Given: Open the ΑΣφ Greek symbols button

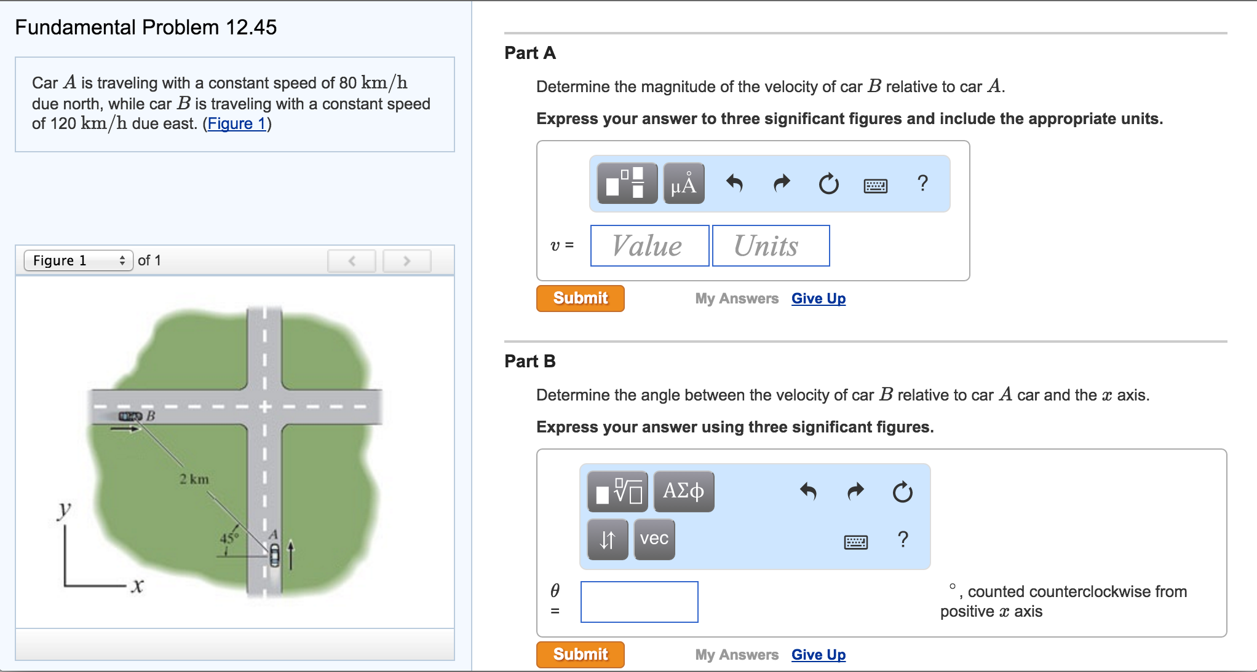Looking at the screenshot, I should click(683, 492).
